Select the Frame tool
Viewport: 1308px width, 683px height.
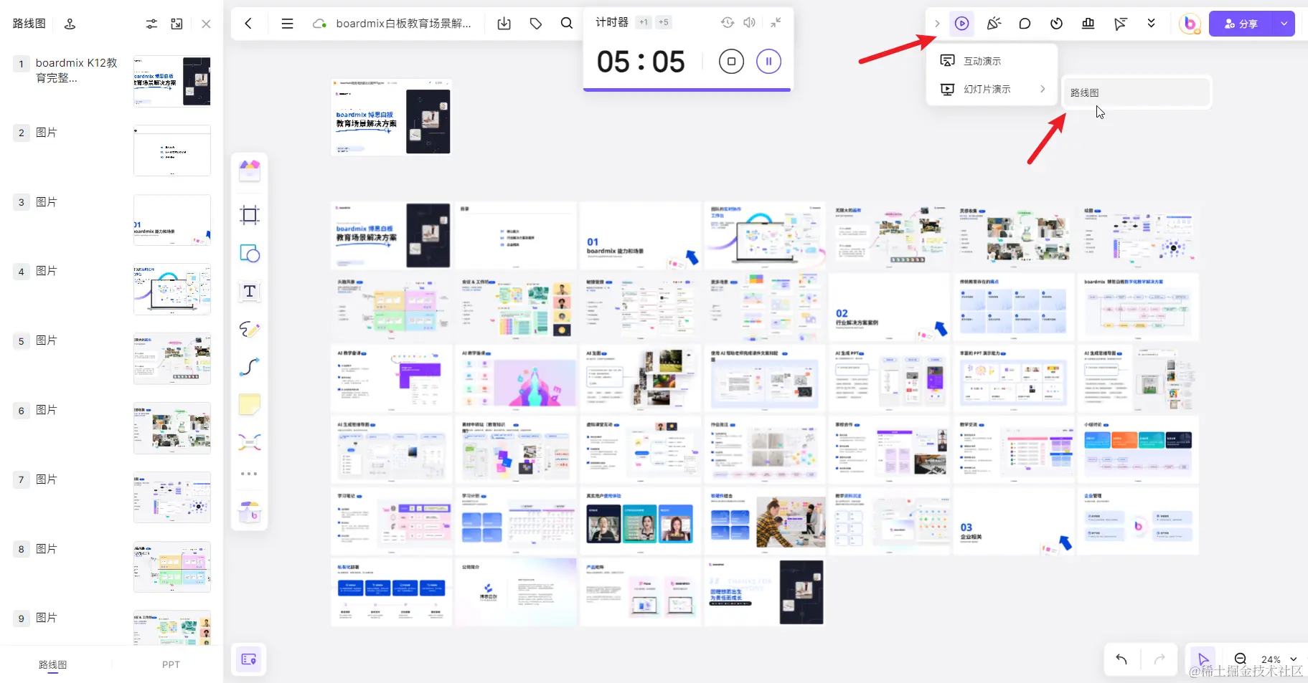click(249, 215)
